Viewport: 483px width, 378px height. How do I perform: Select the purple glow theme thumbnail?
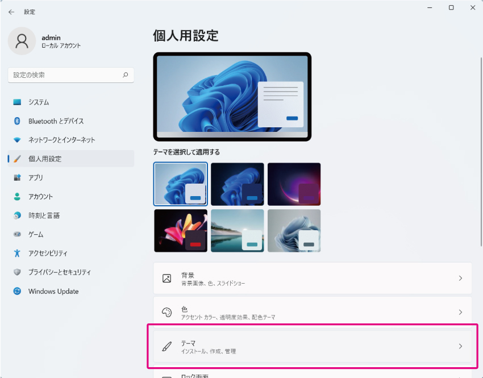(294, 184)
